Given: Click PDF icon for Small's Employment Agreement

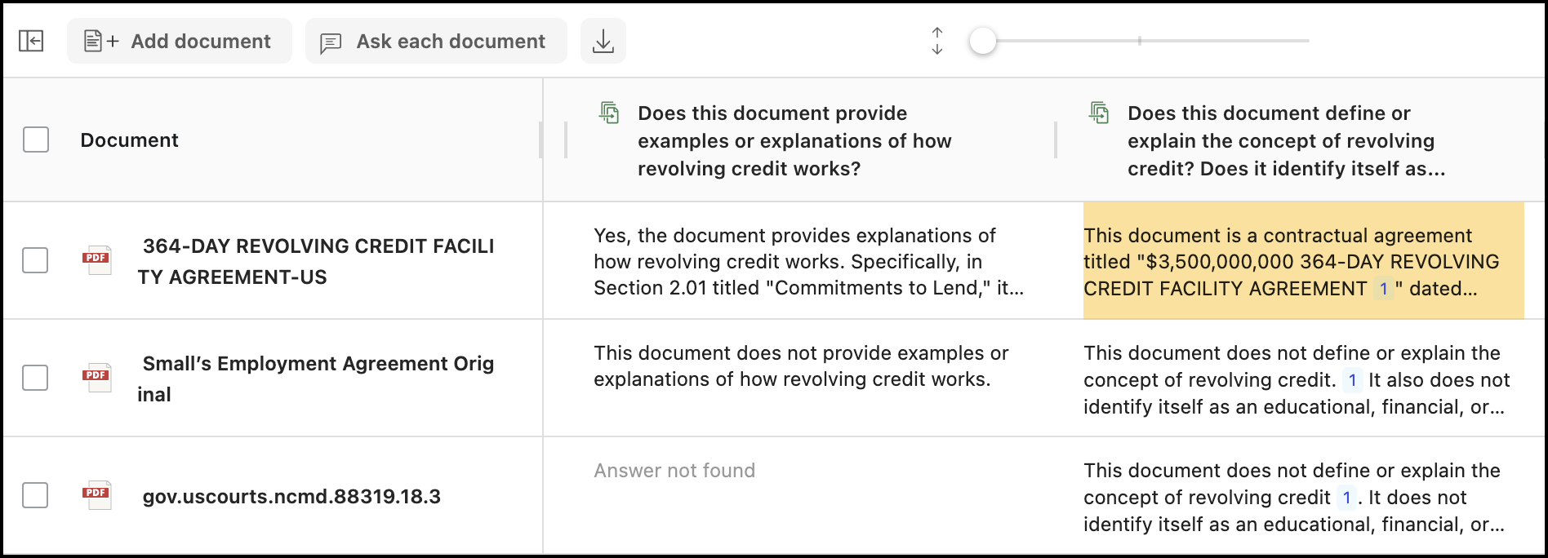Looking at the screenshot, I should pos(96,378).
